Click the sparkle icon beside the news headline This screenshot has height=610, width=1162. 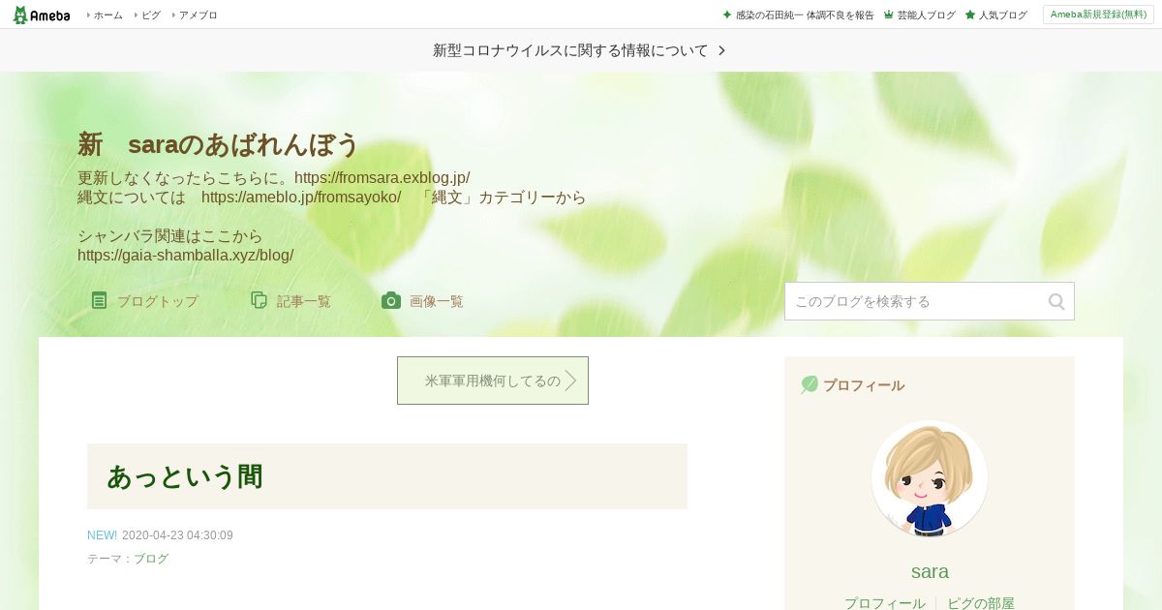(727, 15)
